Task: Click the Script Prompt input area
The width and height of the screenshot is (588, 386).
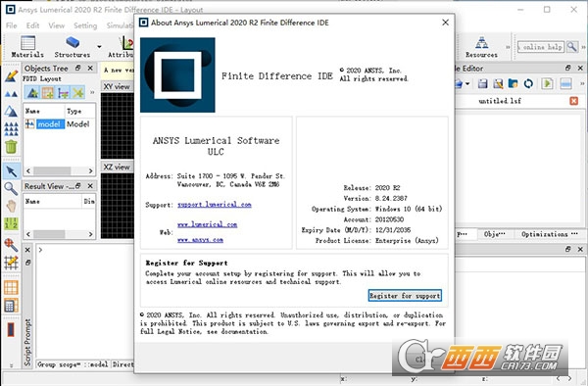Action: (85, 302)
